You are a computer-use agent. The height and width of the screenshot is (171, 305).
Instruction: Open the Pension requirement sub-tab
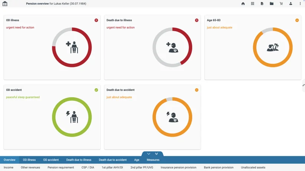(x=61, y=167)
